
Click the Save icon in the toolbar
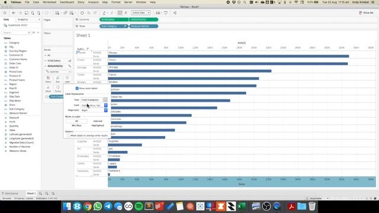click(x=26, y=13)
